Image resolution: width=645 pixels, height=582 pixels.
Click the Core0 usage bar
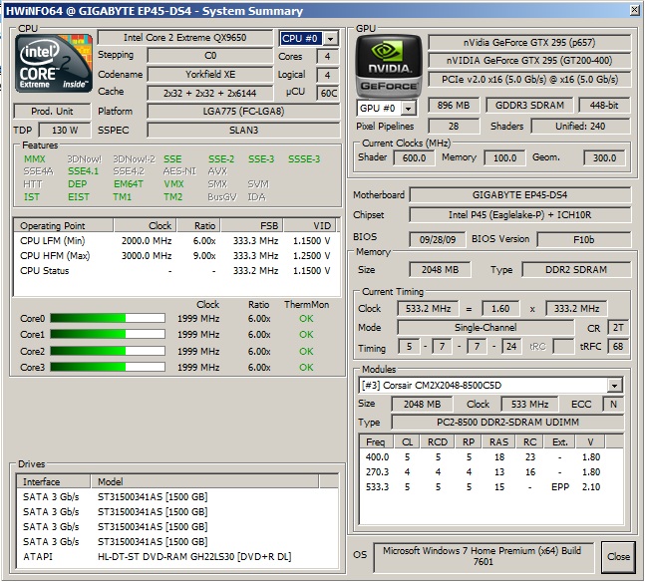click(108, 318)
